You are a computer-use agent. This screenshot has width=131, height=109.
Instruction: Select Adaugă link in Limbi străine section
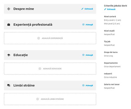tap(89, 85)
